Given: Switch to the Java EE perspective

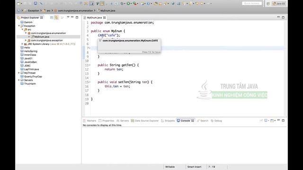Looking at the screenshot, I should point(279,4).
